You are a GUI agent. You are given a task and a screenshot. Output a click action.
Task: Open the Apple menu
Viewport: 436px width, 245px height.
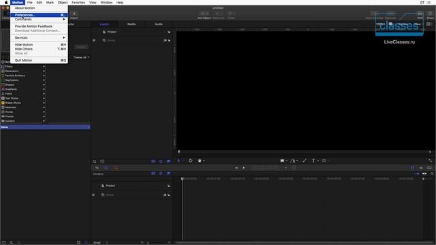[x=6, y=3]
